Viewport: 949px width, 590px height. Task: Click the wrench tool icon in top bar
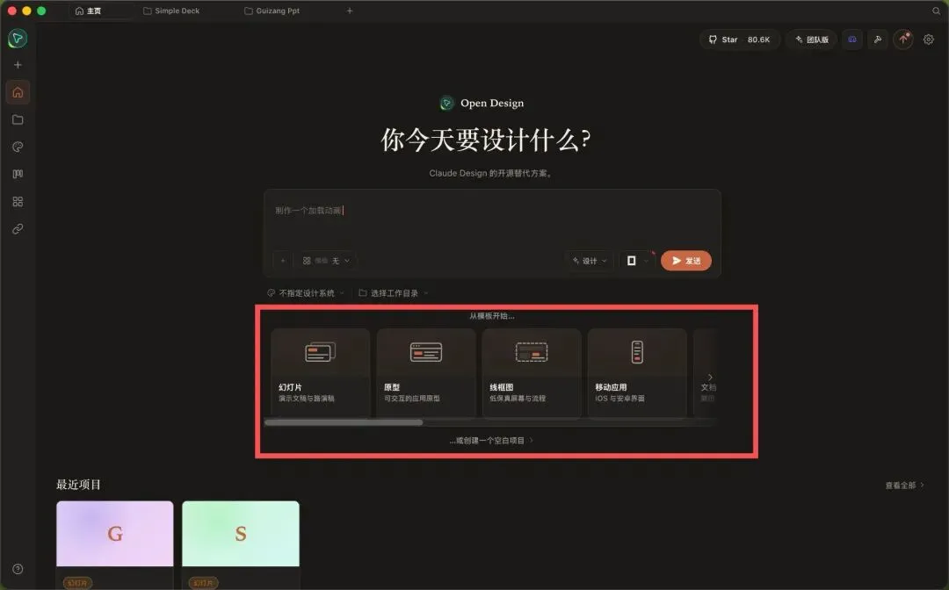click(x=878, y=40)
